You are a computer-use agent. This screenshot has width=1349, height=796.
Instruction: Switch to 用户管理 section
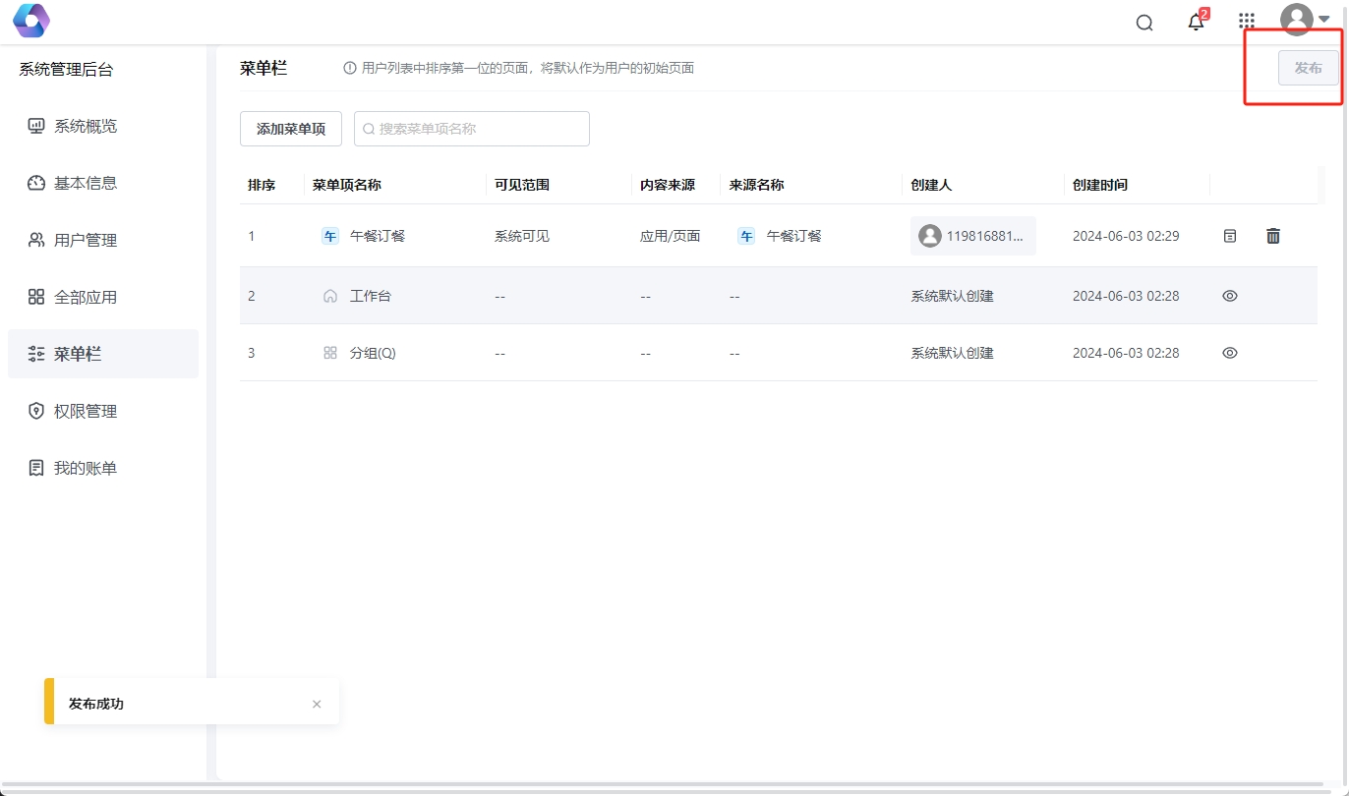(86, 239)
